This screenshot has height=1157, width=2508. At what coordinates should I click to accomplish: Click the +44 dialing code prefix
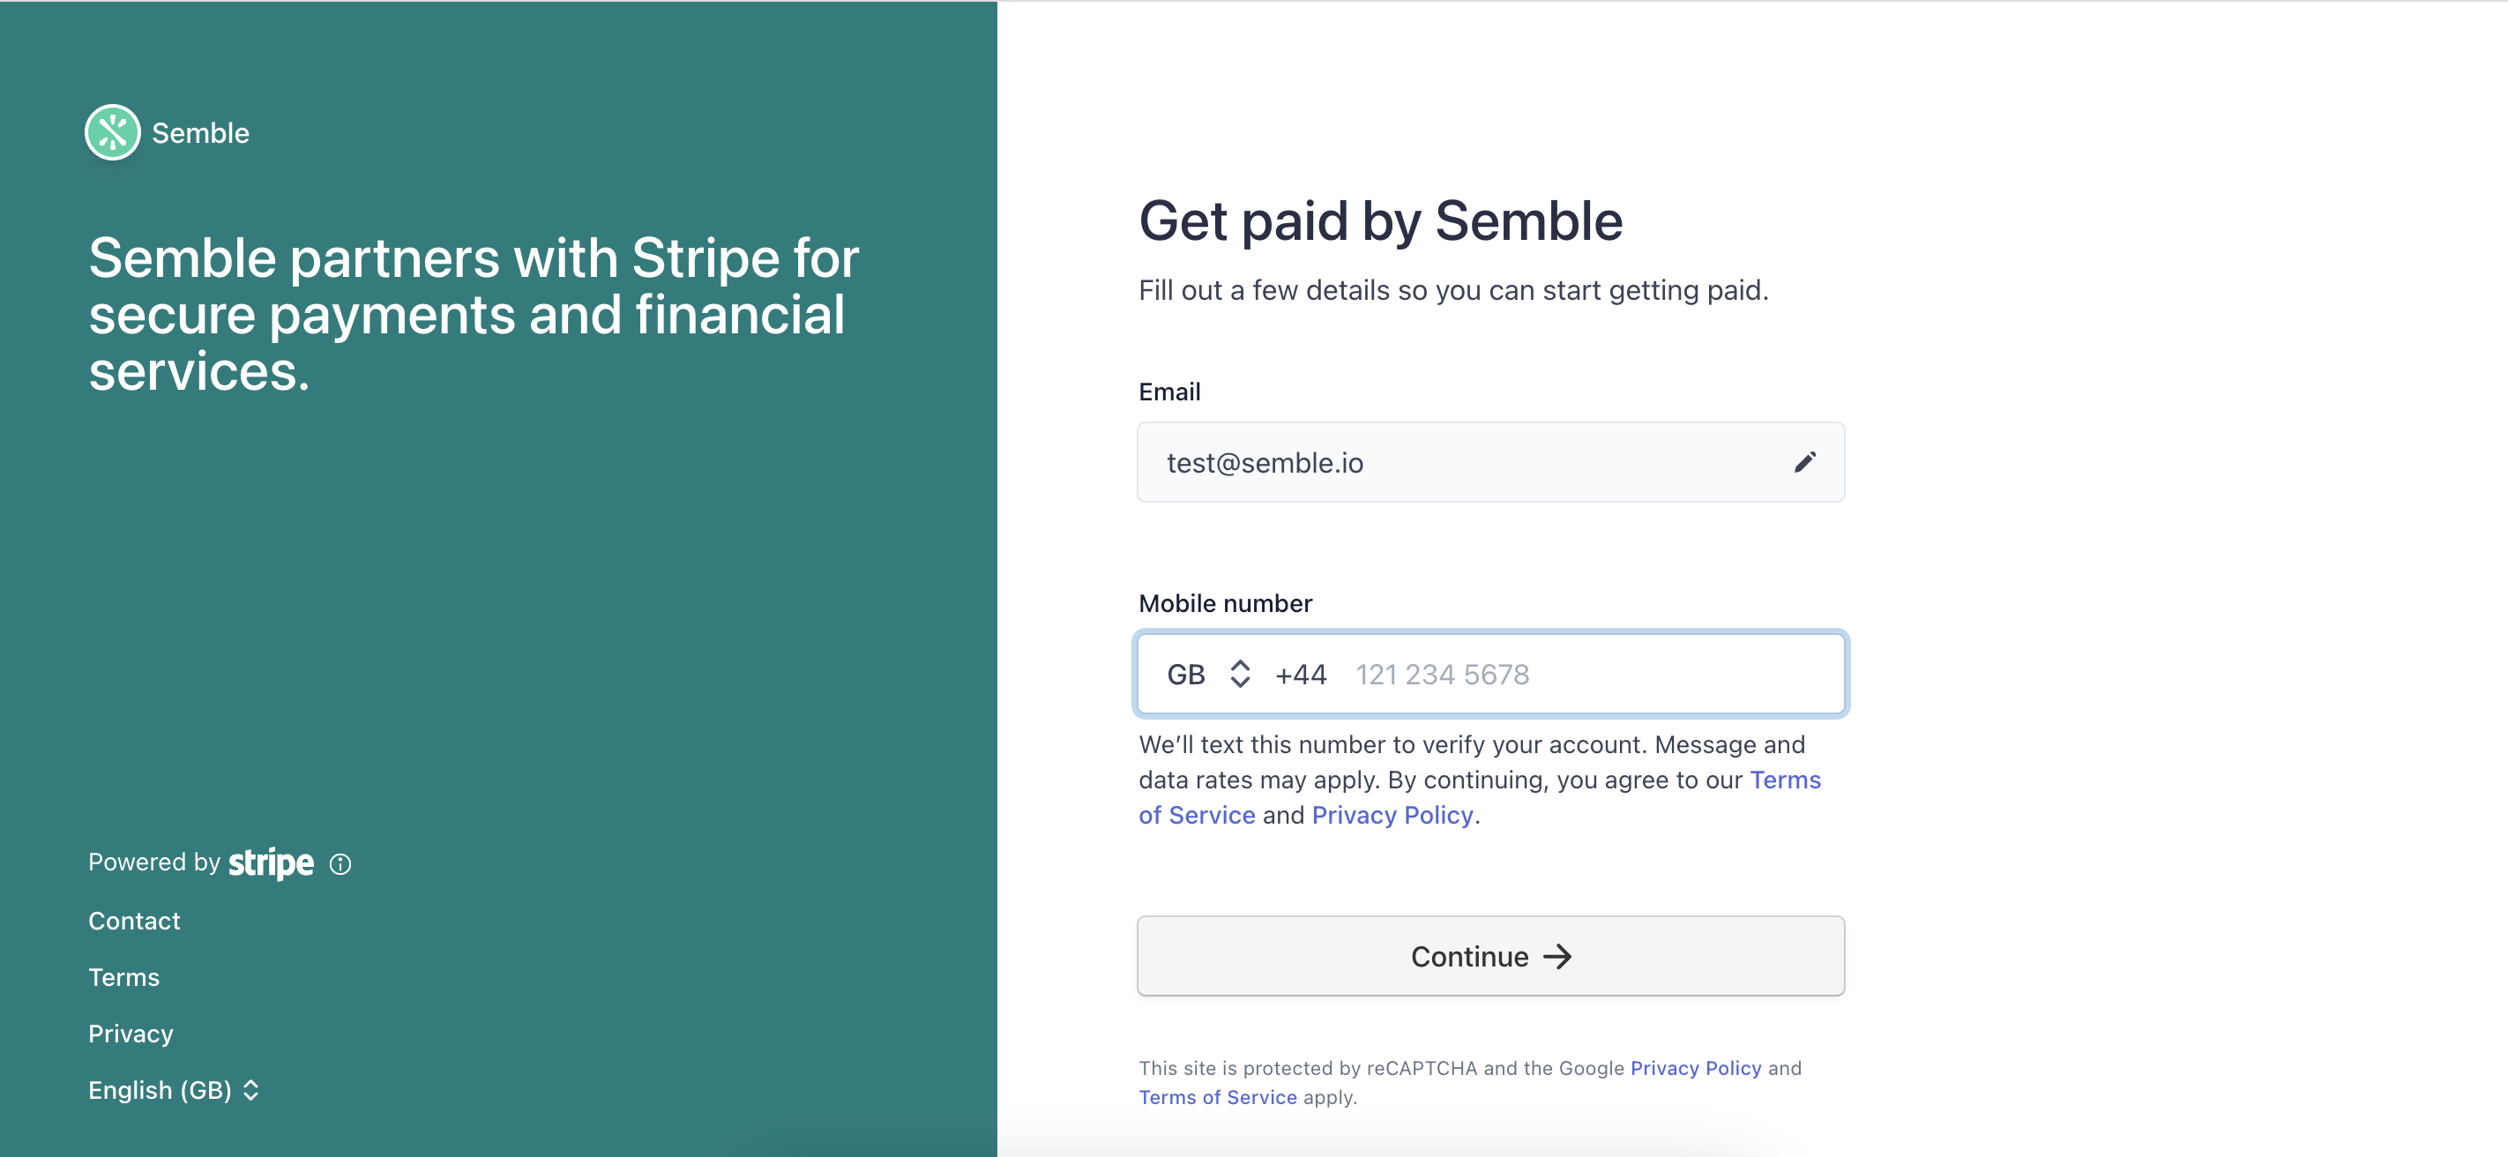[x=1301, y=674]
